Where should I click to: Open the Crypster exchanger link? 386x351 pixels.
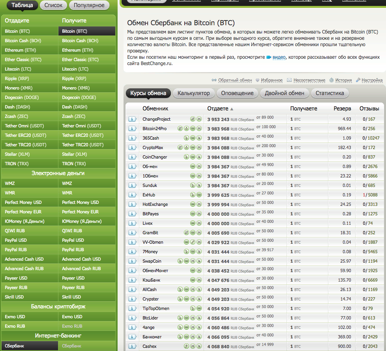[x=151, y=299]
